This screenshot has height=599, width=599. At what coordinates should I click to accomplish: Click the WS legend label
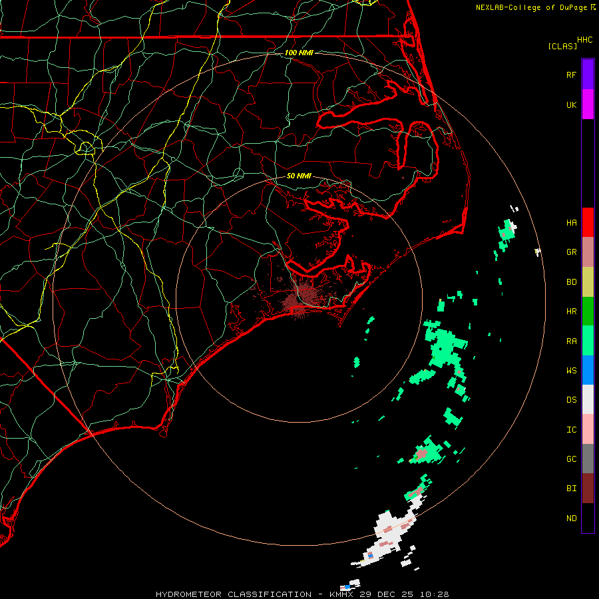571,371
